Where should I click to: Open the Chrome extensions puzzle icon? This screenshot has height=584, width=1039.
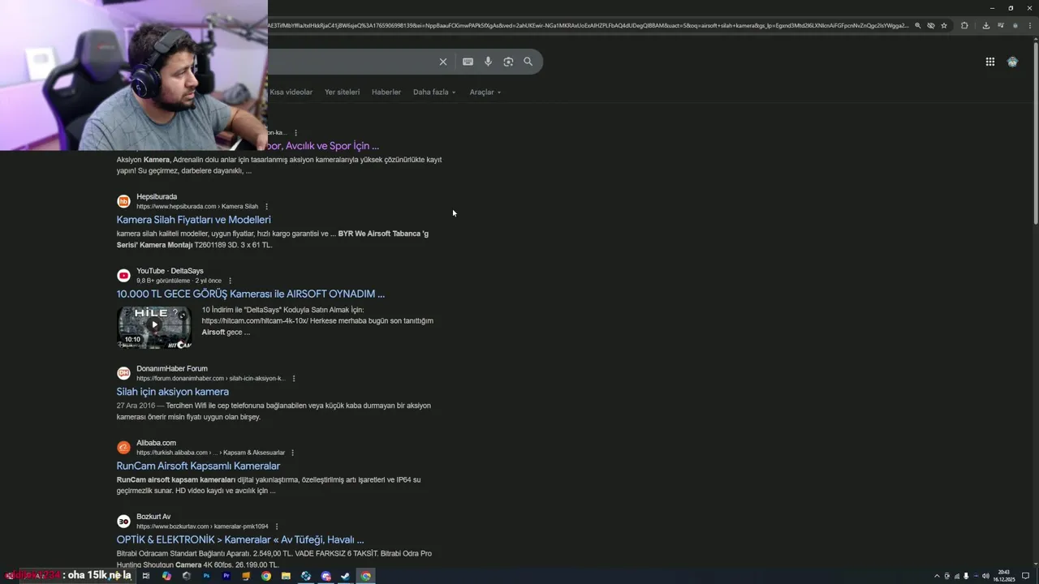coord(964,25)
